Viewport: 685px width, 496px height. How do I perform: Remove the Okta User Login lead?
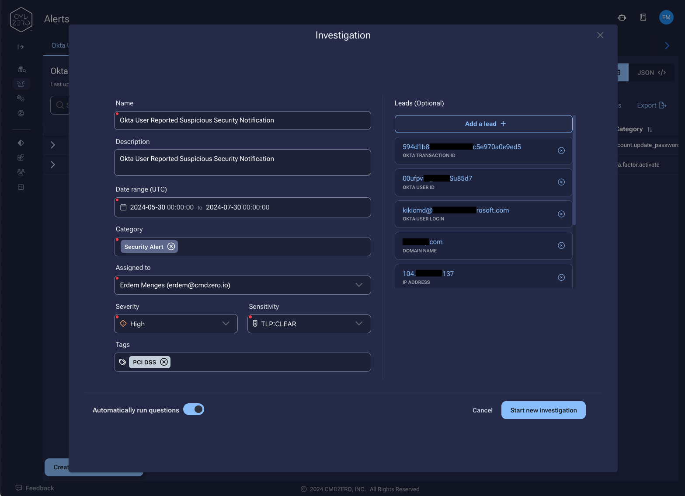click(561, 214)
